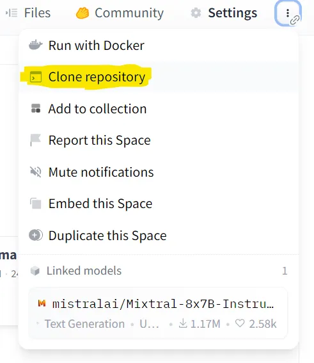Click the Clone repository terminal icon
This screenshot has width=314, height=363.
(36, 77)
